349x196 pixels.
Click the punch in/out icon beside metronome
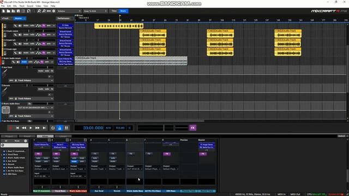(x=67, y=128)
